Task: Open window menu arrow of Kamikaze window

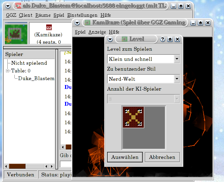Action: coord(77,22)
